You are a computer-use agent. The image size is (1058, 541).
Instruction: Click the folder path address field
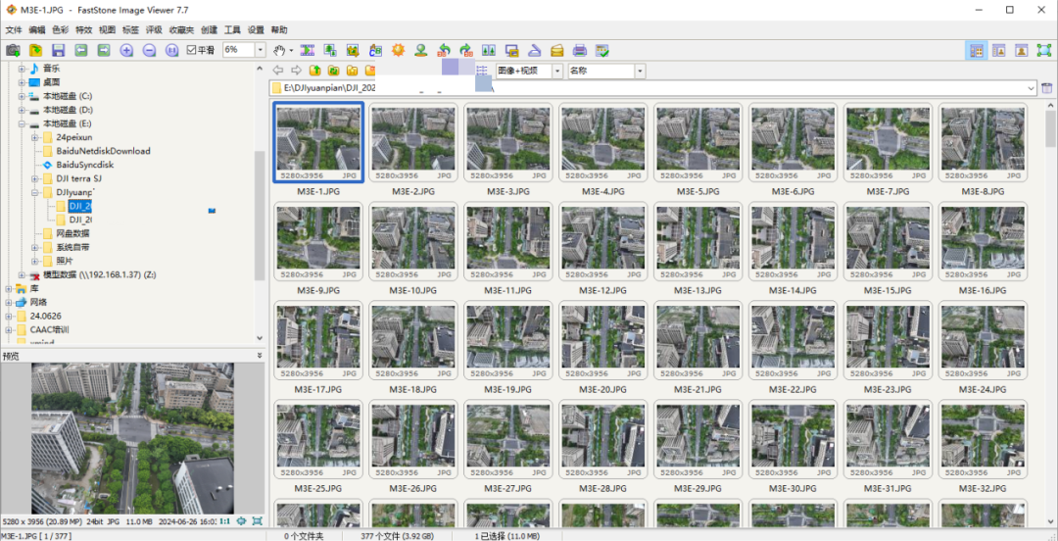coord(653,88)
